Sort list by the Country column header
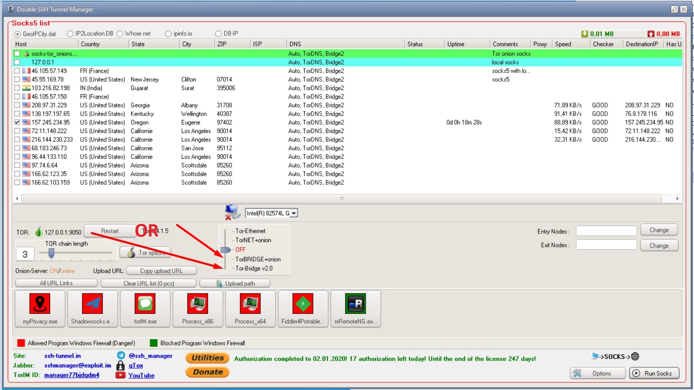694x390 pixels. 103,44
